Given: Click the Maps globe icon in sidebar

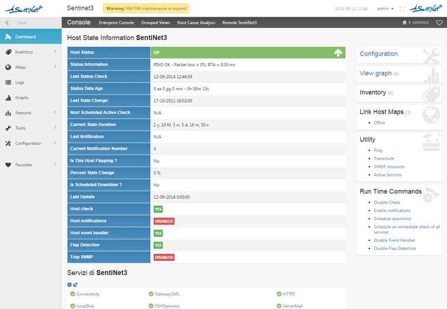Looking at the screenshot, I should pos(8,67).
